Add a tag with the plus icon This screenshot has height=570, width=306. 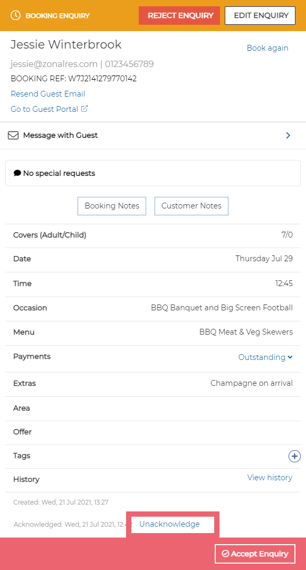pos(294,456)
